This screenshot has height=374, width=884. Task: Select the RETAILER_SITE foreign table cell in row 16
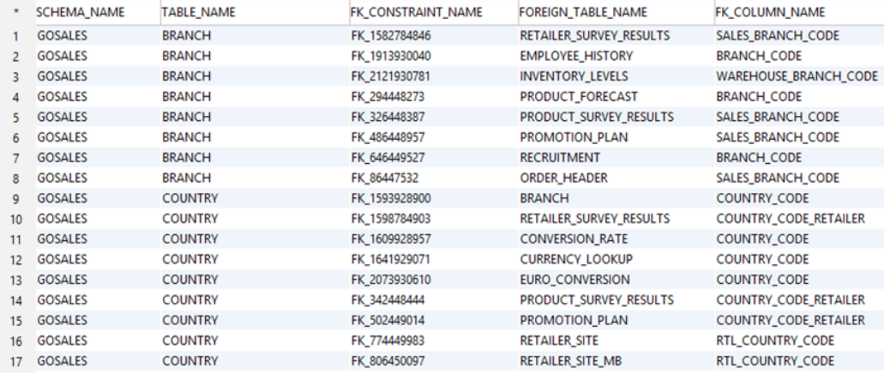click(616, 341)
